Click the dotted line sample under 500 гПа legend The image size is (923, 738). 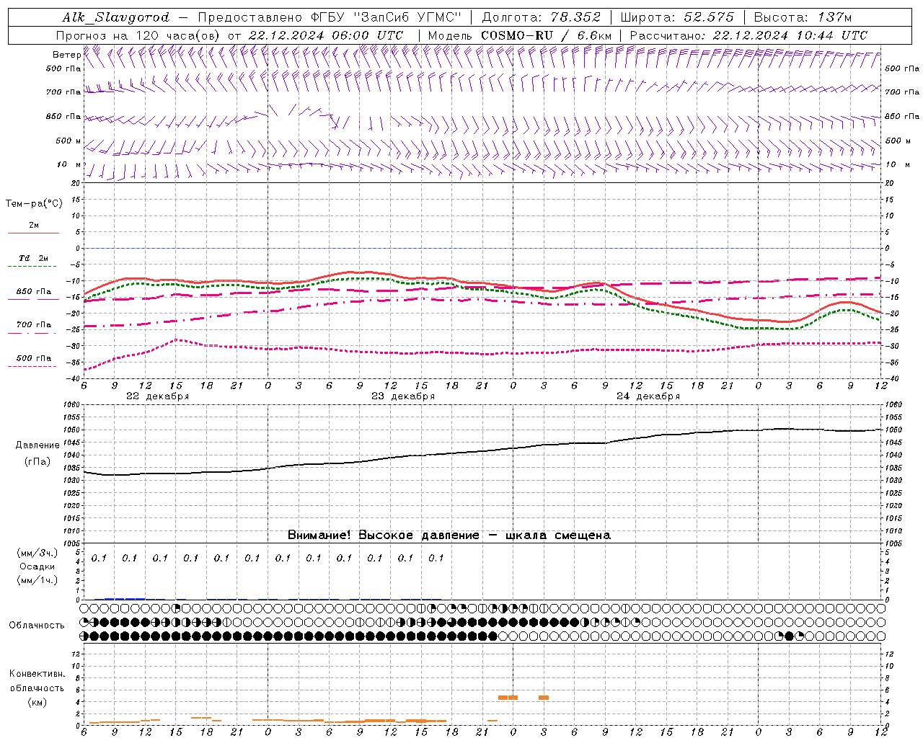click(x=32, y=367)
